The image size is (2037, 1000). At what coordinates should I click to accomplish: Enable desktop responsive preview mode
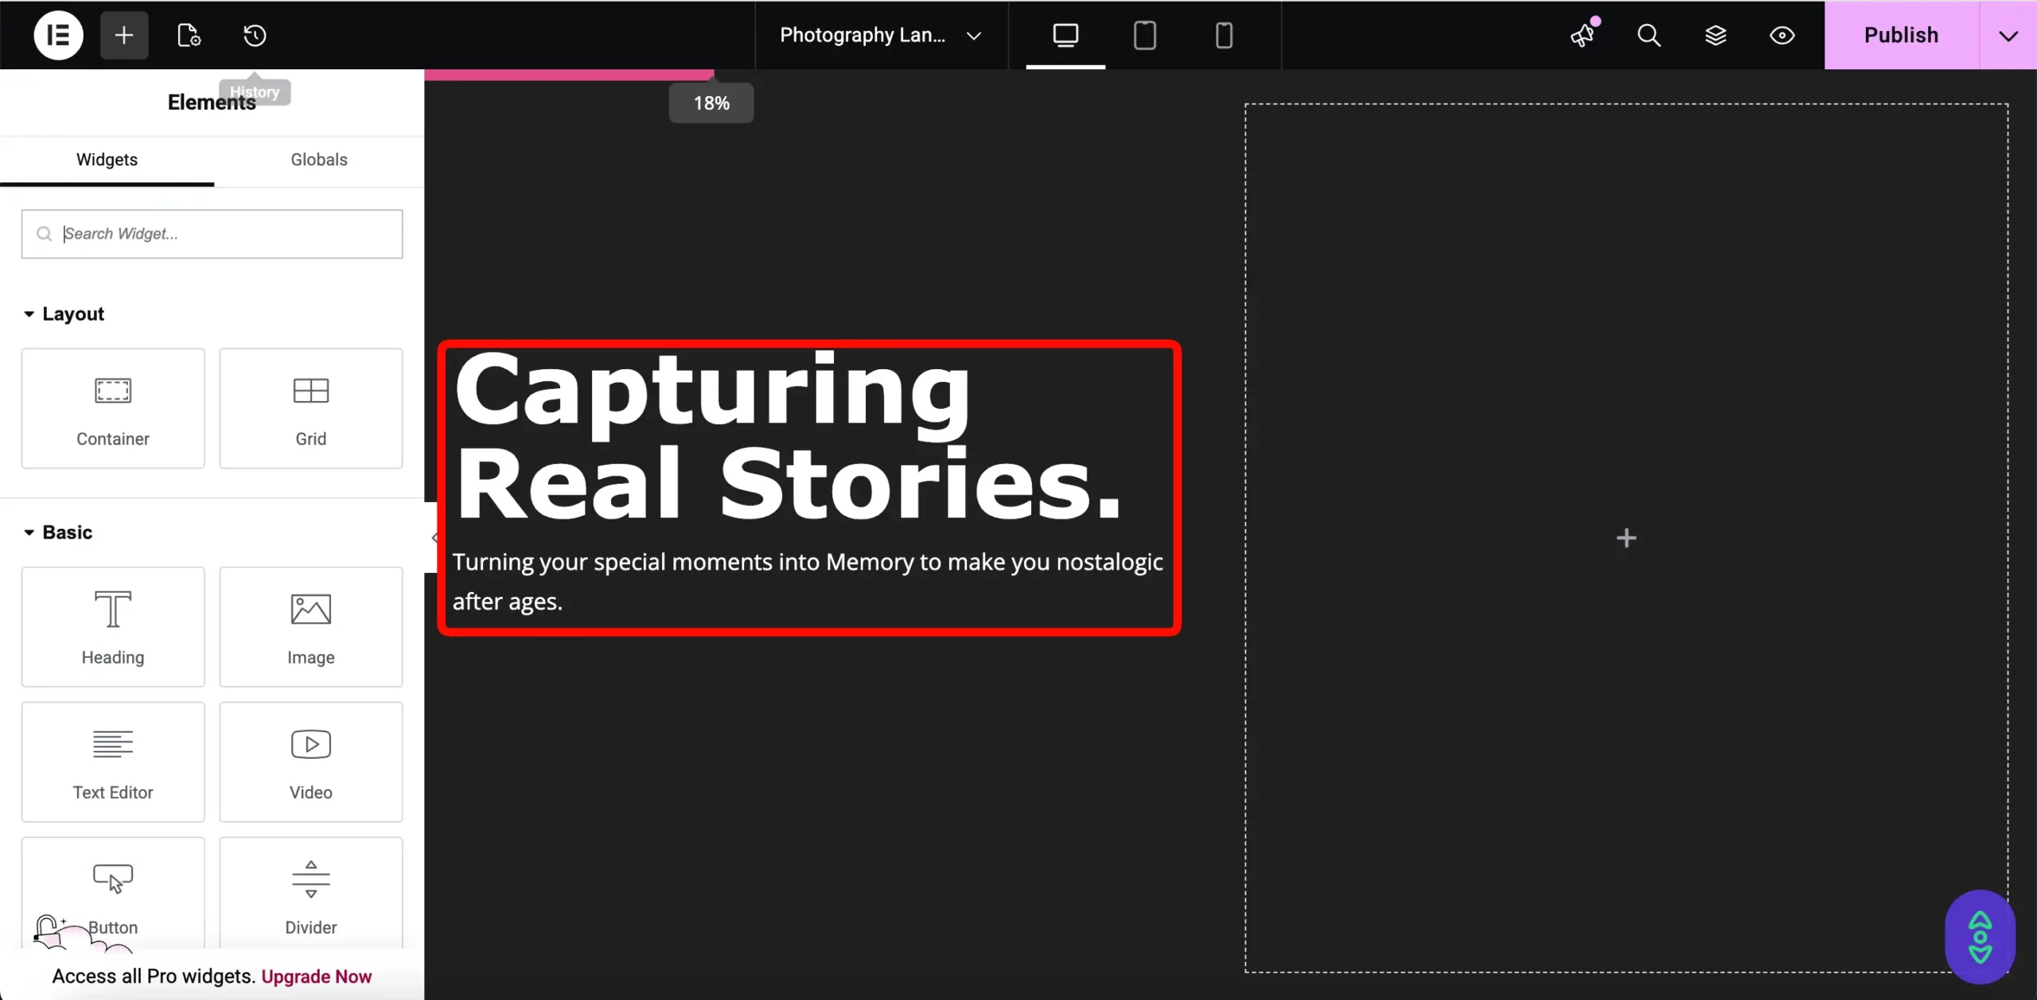1065,35
